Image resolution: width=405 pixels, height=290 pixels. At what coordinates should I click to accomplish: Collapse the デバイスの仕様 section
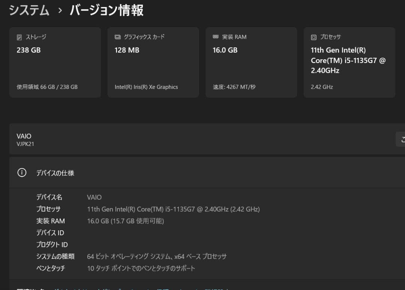[54, 173]
